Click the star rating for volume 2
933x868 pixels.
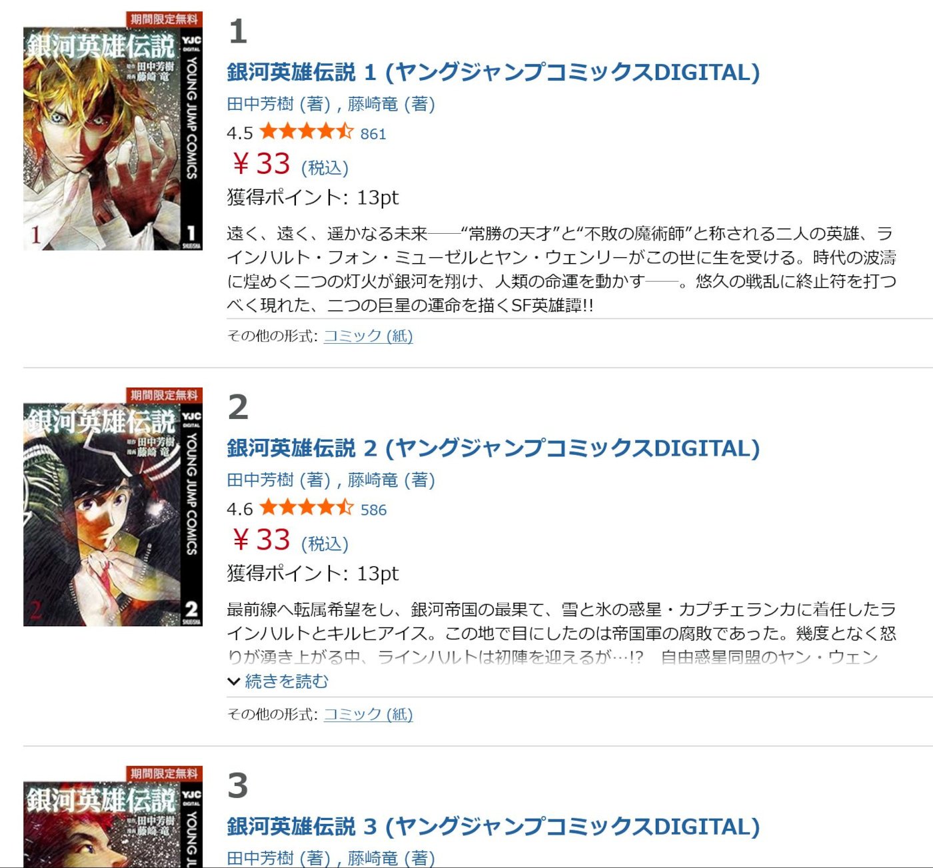(307, 508)
